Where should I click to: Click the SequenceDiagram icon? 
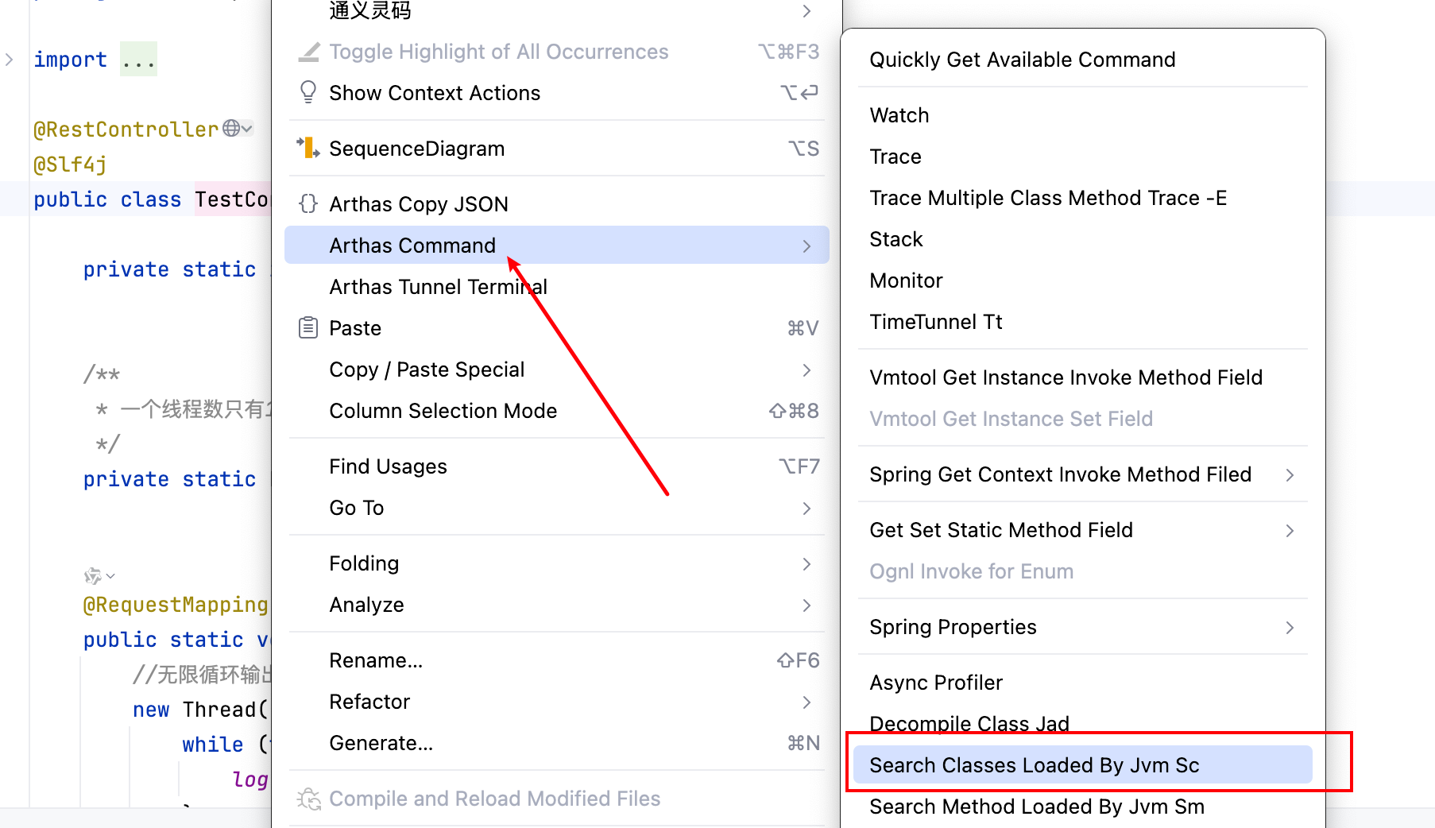(x=308, y=148)
